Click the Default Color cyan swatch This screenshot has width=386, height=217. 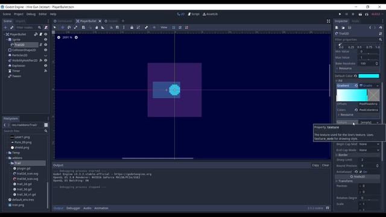369,76
